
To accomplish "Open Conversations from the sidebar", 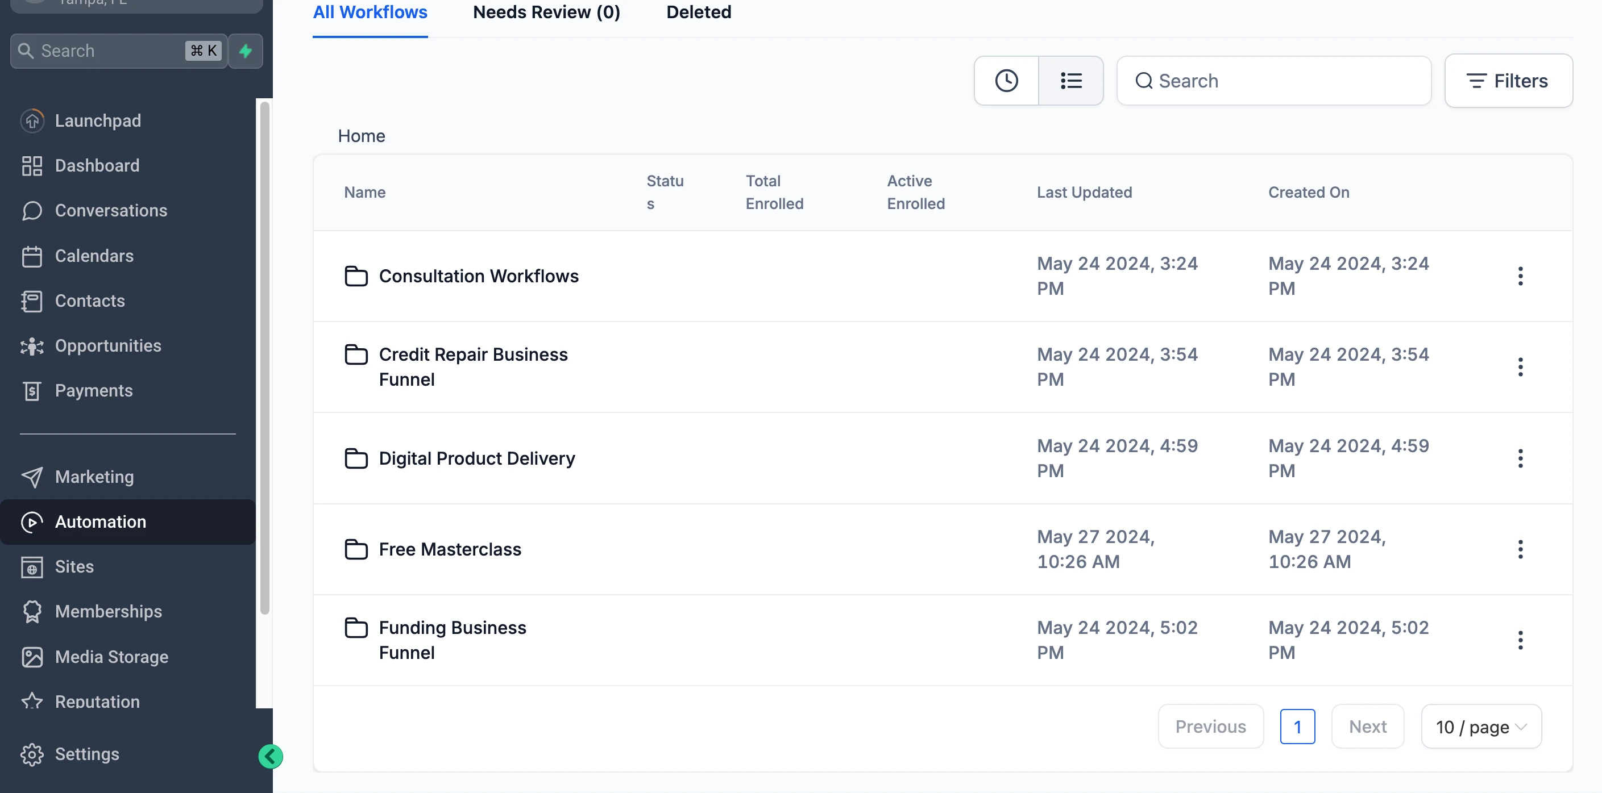I will 111,211.
